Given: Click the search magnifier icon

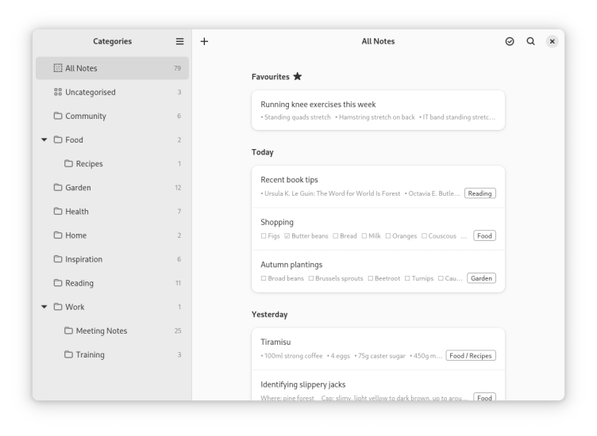Looking at the screenshot, I should pos(530,41).
